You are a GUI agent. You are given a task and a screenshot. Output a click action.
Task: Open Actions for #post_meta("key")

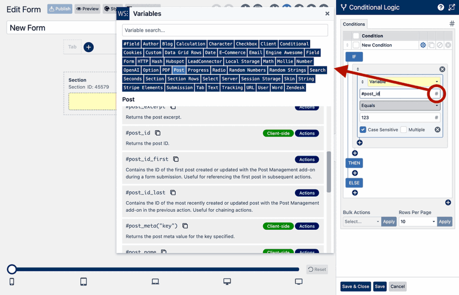tap(307, 226)
